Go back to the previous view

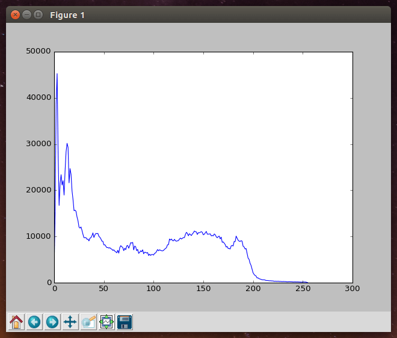34,322
